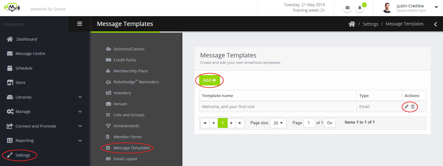This screenshot has height=166, width=443.
Task: Open Membership Plans settings
Action: pyautogui.click(x=131, y=71)
